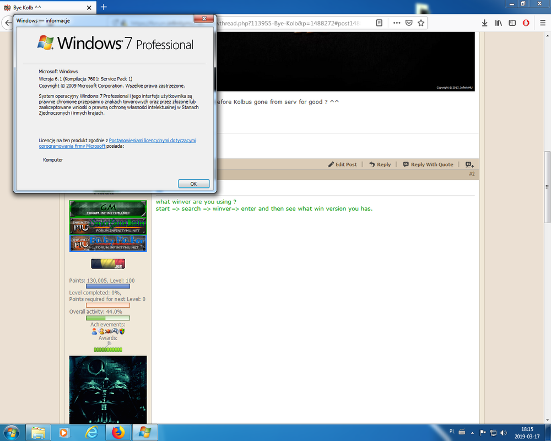Click the Darth Vader avatar image
Screen dimensions: 551x441
click(108, 390)
